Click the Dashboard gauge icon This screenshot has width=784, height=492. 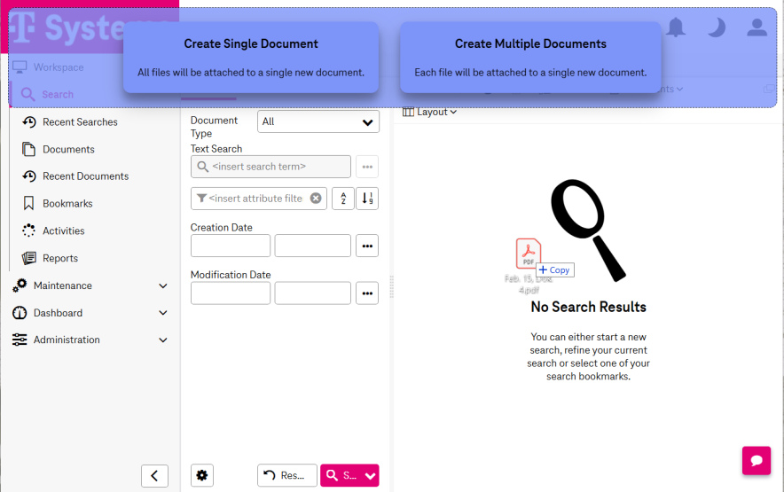(x=20, y=313)
